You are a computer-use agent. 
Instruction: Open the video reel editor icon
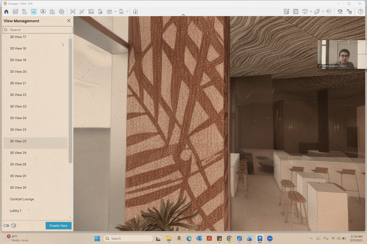point(61,12)
